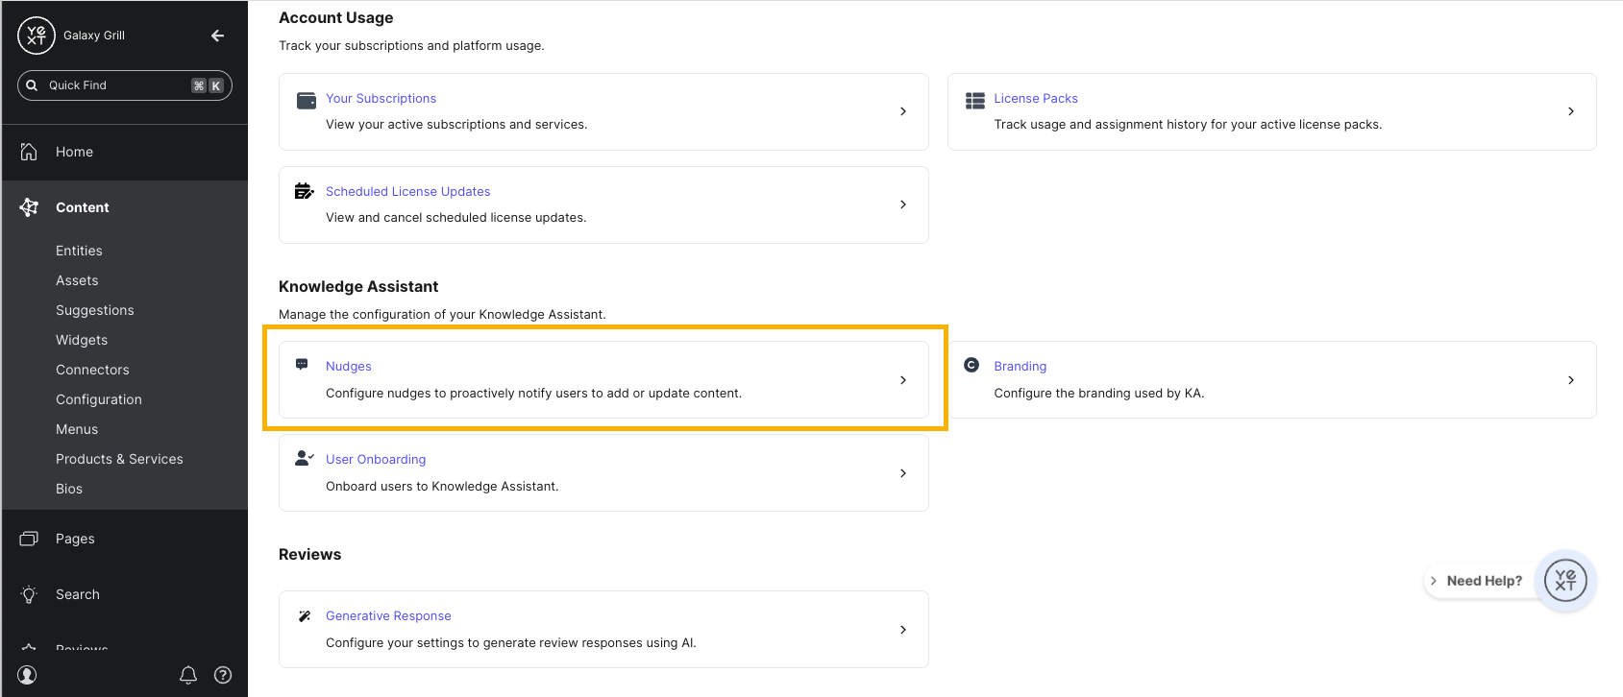Click the Yext help chat bubble

point(1565,581)
